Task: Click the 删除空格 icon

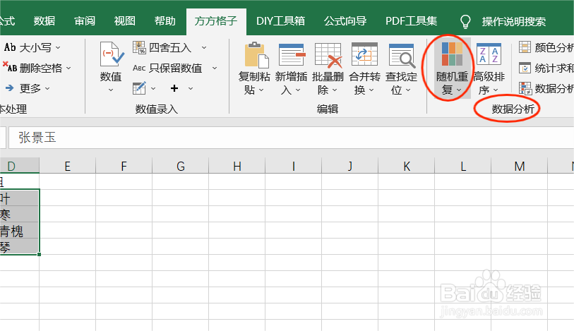Action: [10, 67]
